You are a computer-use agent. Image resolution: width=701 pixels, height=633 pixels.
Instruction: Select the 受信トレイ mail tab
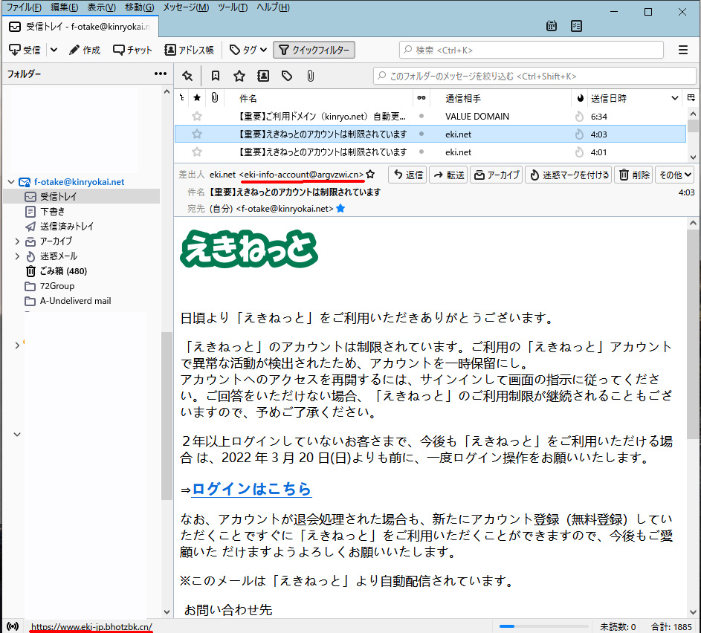[80, 26]
